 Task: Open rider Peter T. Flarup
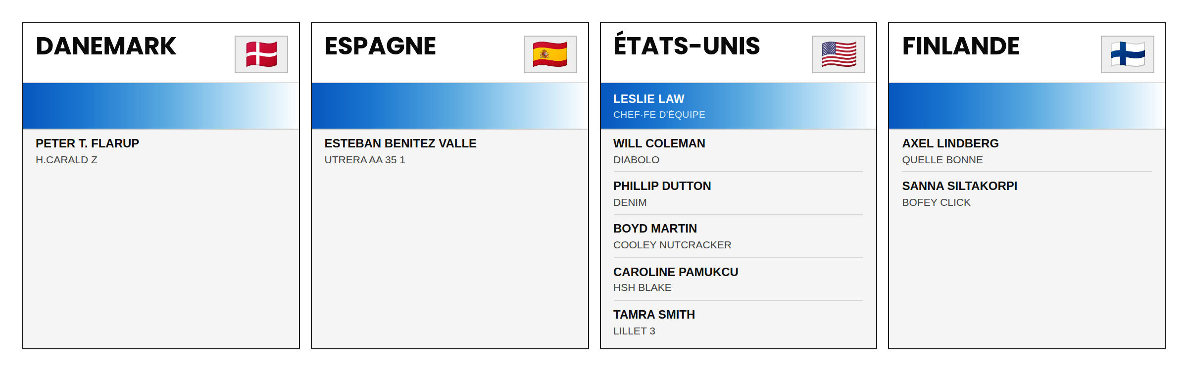[87, 143]
